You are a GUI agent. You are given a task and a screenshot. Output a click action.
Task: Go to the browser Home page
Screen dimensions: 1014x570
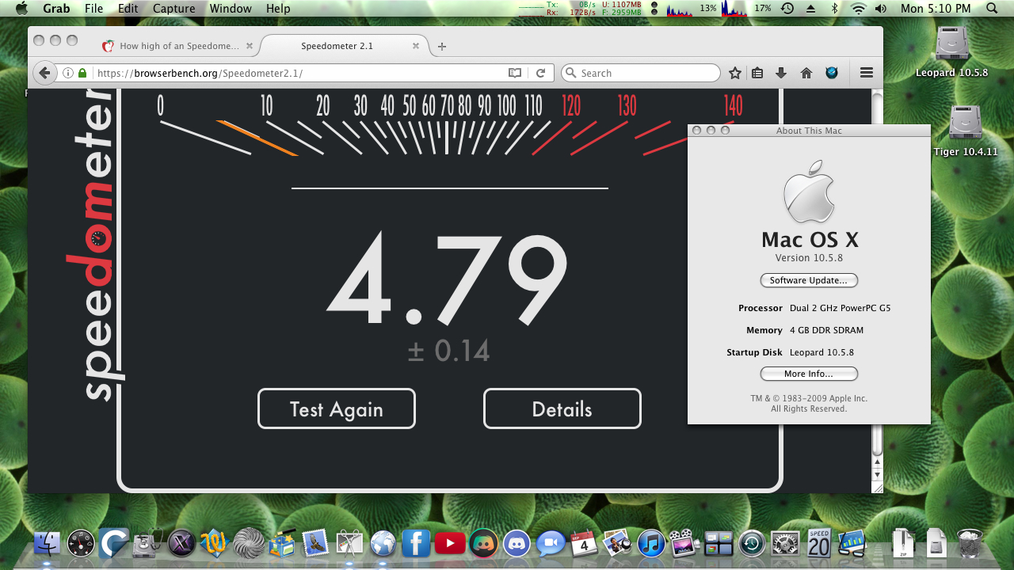[x=806, y=73]
